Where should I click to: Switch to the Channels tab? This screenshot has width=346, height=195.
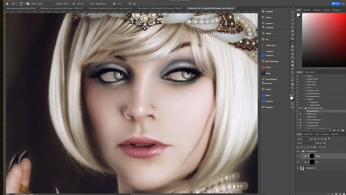(334, 134)
